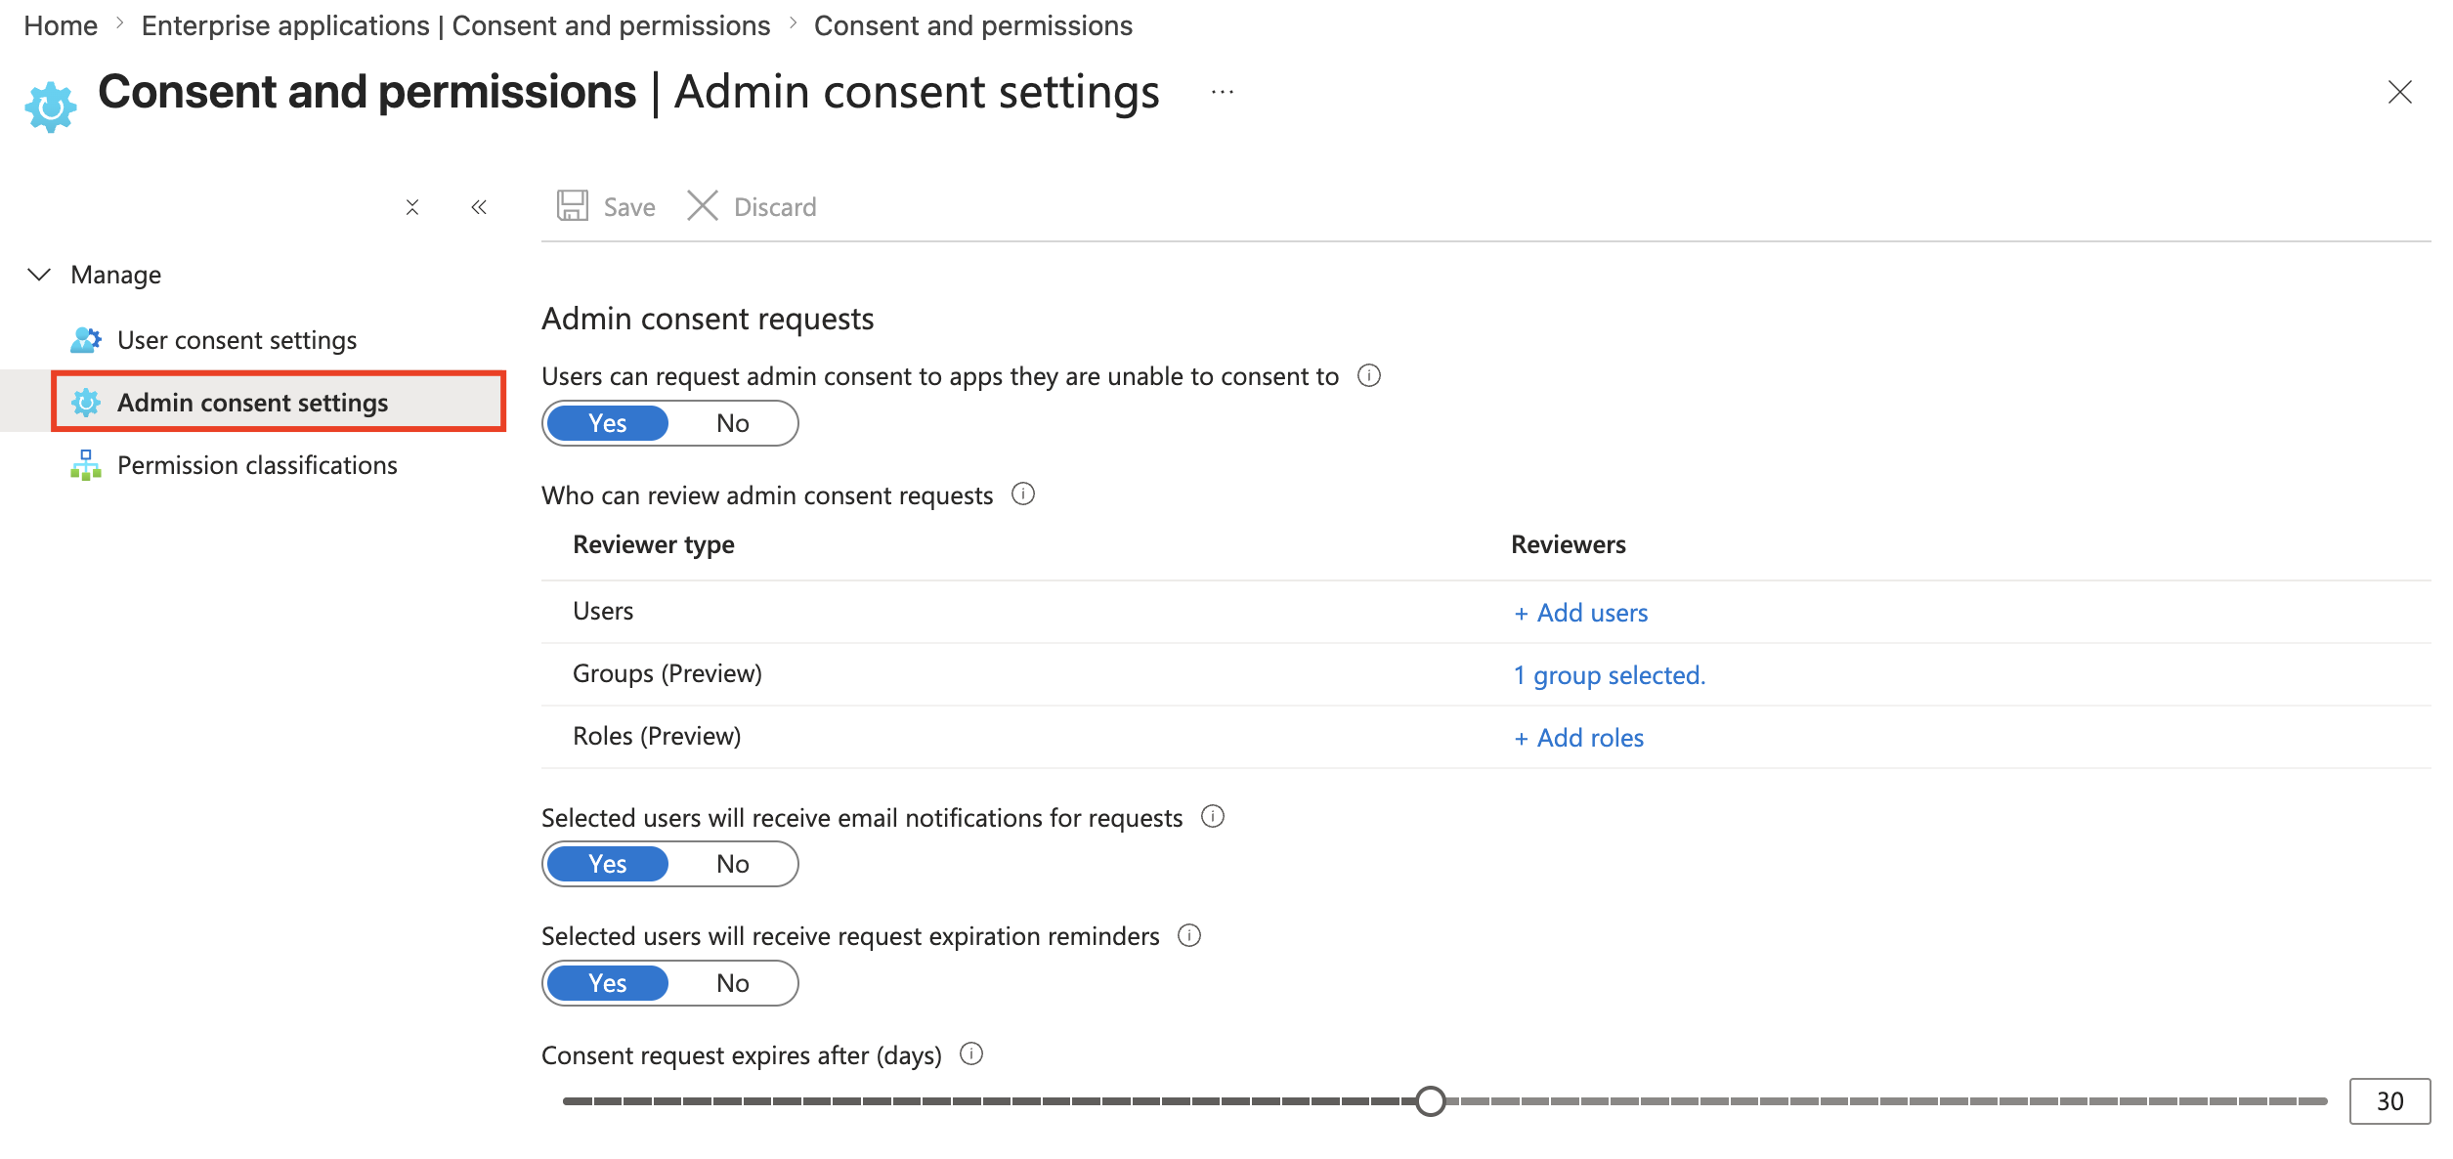
Task: Set request expiration reminders to No
Action: pos(733,983)
